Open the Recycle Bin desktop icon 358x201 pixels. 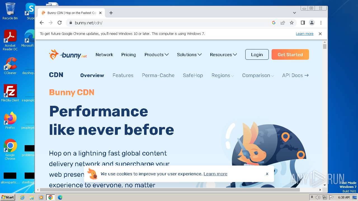point(10,11)
